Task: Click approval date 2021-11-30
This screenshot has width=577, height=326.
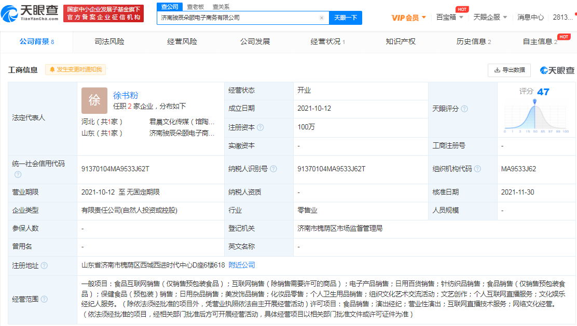Action: 517,192
